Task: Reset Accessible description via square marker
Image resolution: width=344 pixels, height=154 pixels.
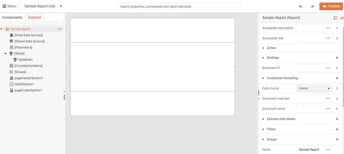Action: point(337,28)
